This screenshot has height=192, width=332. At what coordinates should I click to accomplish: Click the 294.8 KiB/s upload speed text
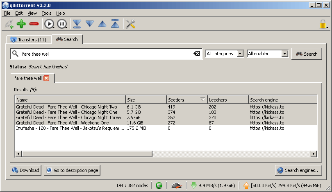pos(286,185)
